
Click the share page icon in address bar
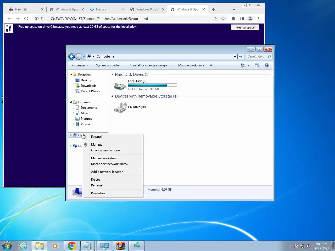(x=215, y=19)
